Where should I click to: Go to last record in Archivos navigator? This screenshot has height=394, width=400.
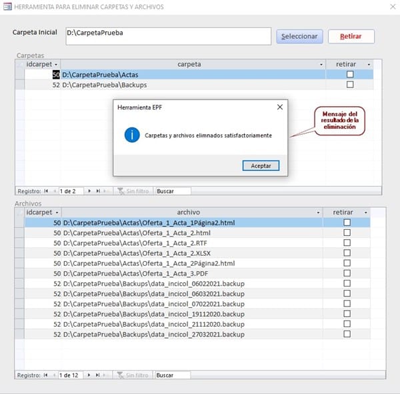pyautogui.click(x=98, y=375)
